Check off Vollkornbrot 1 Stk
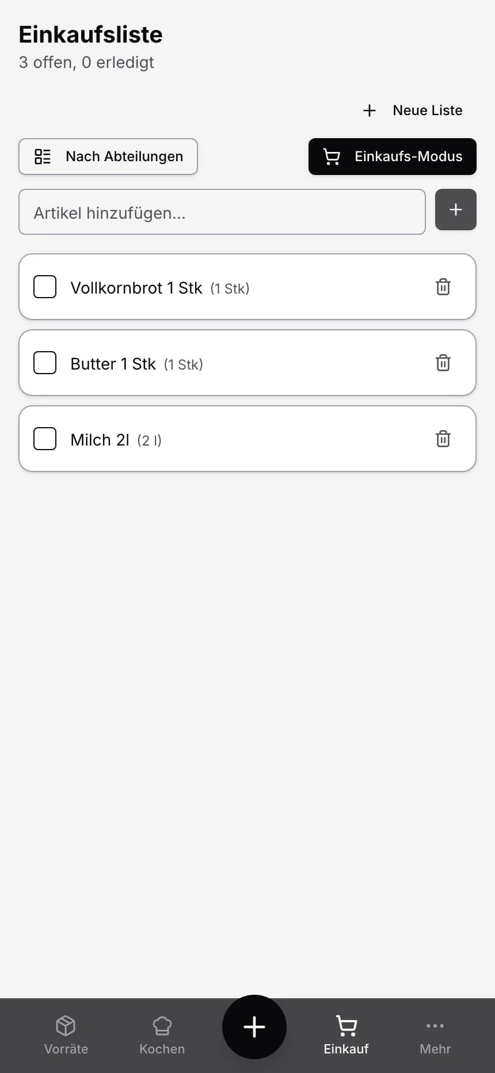Viewport: 495px width, 1073px height. [x=45, y=287]
